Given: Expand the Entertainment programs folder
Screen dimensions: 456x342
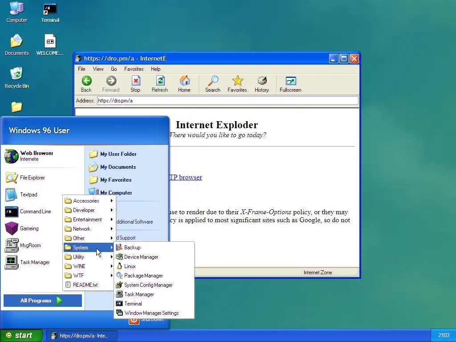Looking at the screenshot, I should click(89, 219).
